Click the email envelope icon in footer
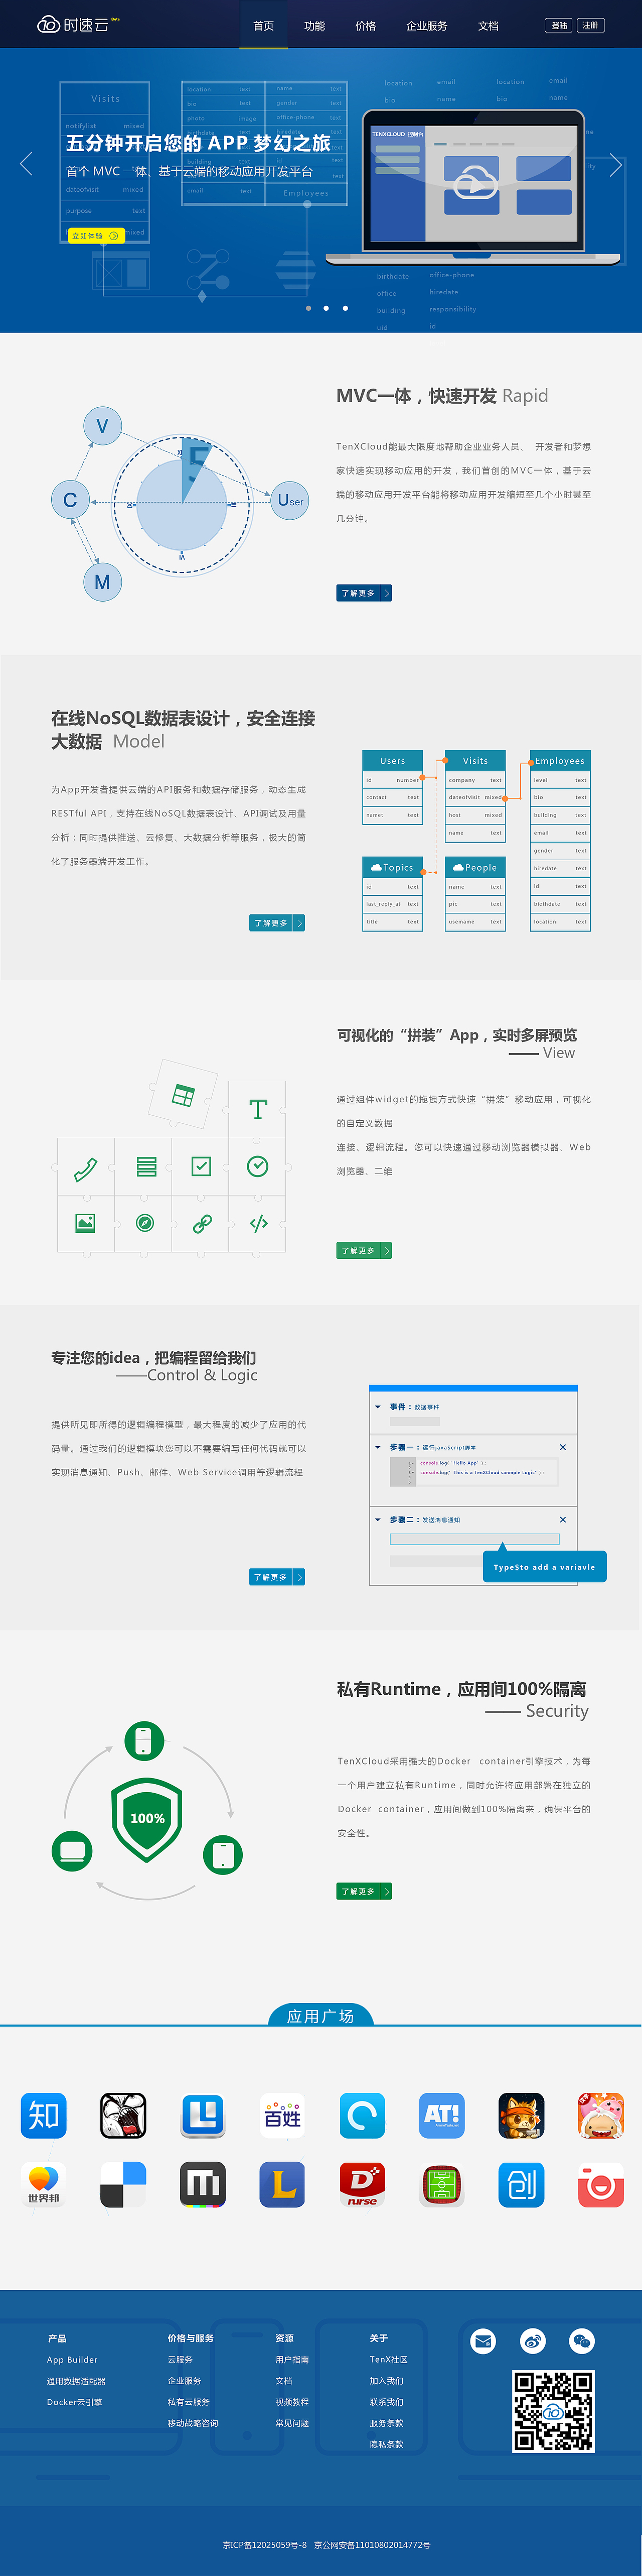Viewport: 642px width, 2576px height. pyautogui.click(x=483, y=2341)
